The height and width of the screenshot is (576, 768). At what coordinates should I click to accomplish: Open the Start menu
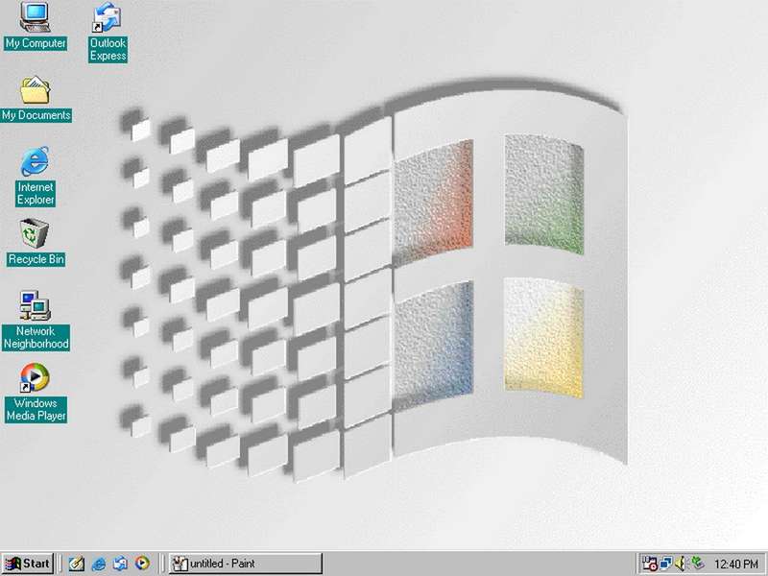(28, 564)
